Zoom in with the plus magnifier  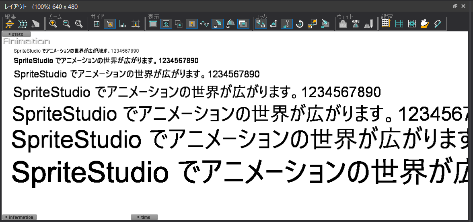pyautogui.click(x=53, y=24)
